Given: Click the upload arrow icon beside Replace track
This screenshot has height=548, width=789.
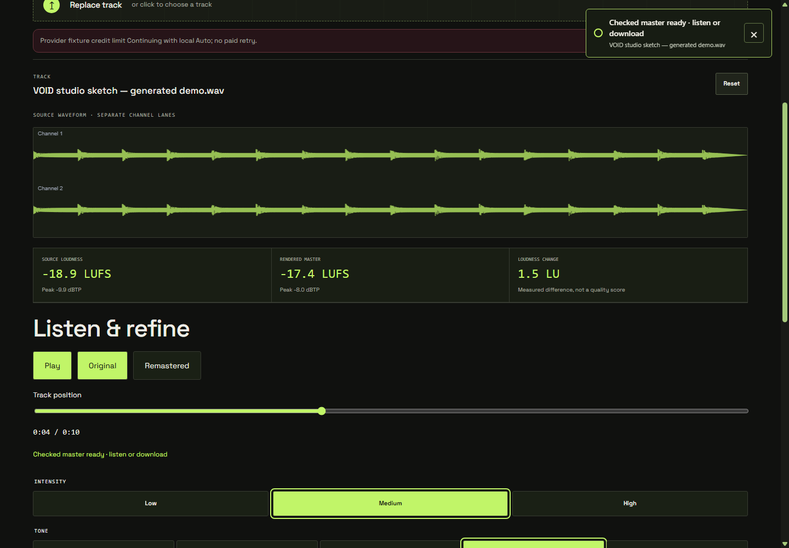Looking at the screenshot, I should pos(52,5).
